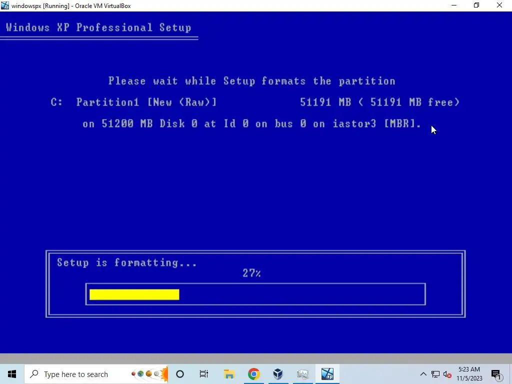Minimize the windowspx VirtualBox window
Image resolution: width=512 pixels, height=384 pixels.
coord(454,5)
